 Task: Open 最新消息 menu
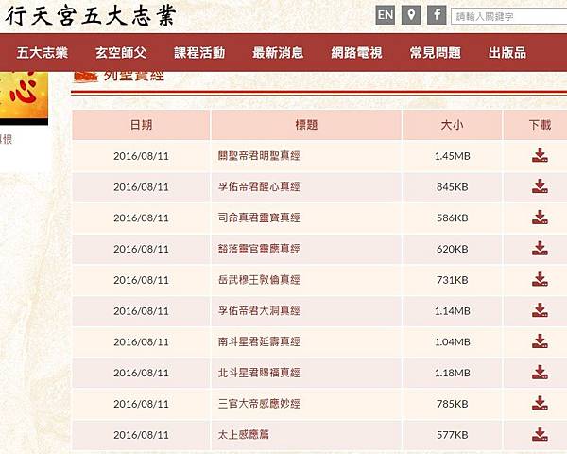[x=278, y=53]
